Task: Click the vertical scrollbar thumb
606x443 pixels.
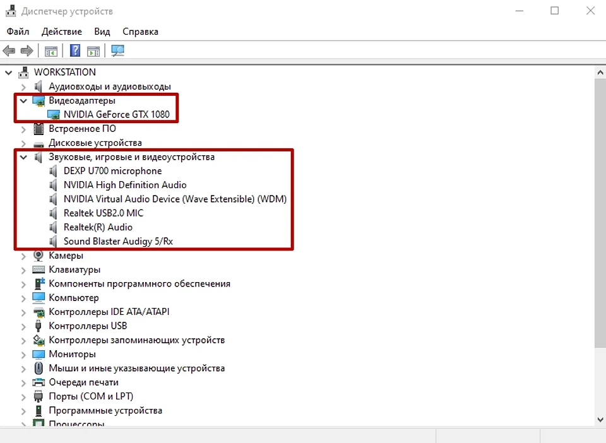Action: 600,213
